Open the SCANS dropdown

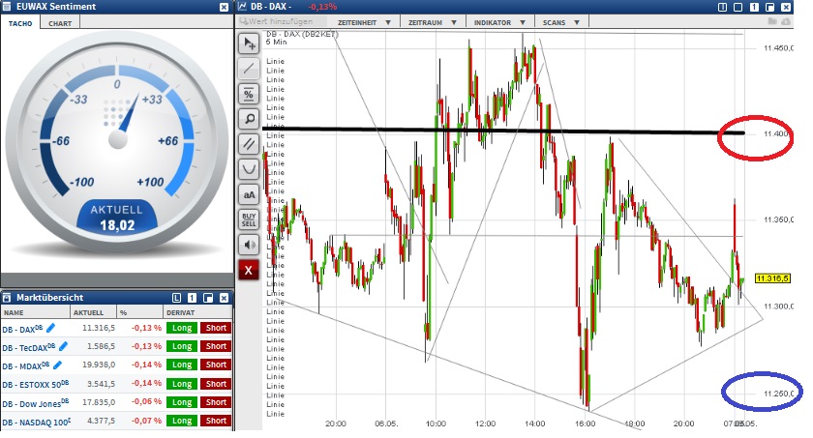561,22
